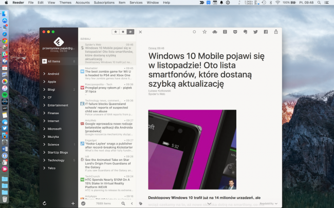Add a subscription with the plus icon
The width and height of the screenshot is (334, 208).
pyautogui.click(x=73, y=203)
